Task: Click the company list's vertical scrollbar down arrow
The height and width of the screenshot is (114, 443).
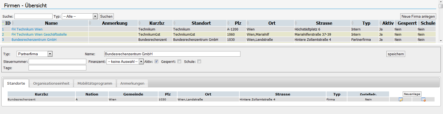Action: tap(441, 41)
